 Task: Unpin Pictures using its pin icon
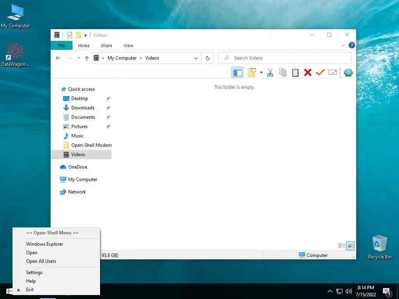108,127
